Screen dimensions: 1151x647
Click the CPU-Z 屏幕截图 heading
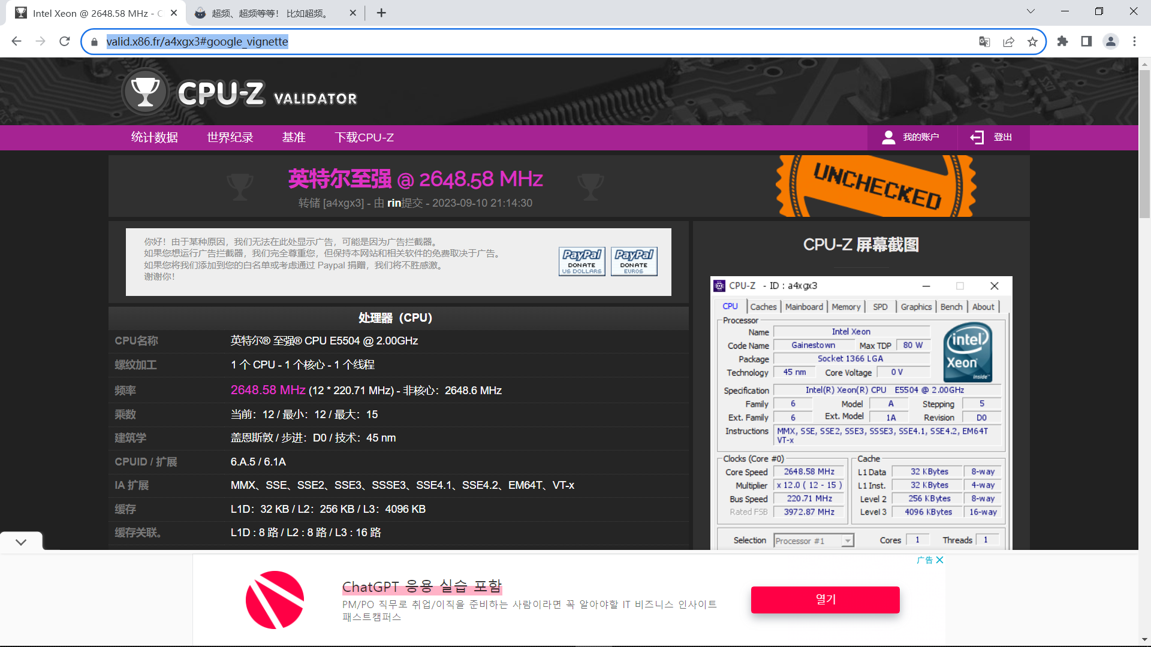[861, 244]
